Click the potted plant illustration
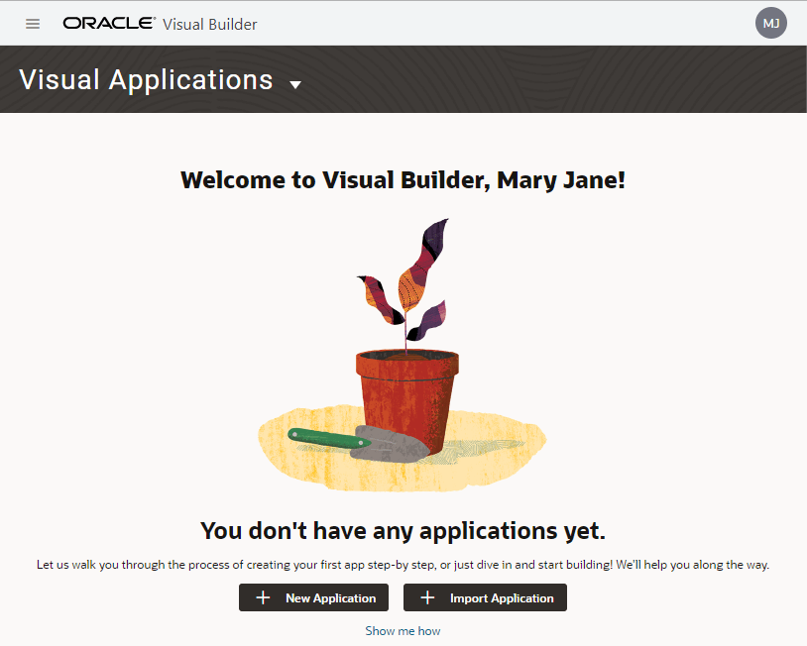Viewport: 807px width, 646px height. point(403,355)
